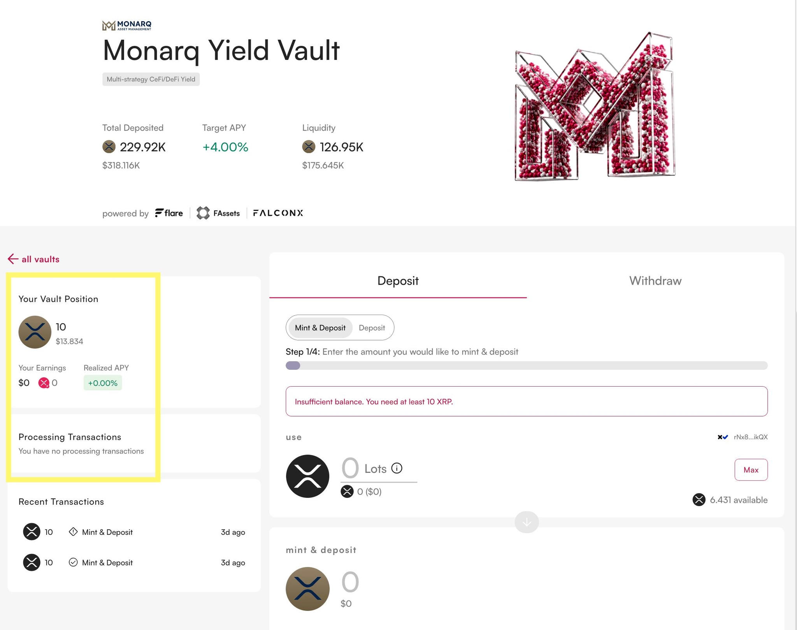Click the Monarq Asset Management logo

tap(127, 26)
